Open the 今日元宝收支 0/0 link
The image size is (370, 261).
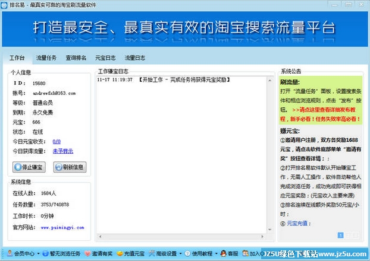57,141
